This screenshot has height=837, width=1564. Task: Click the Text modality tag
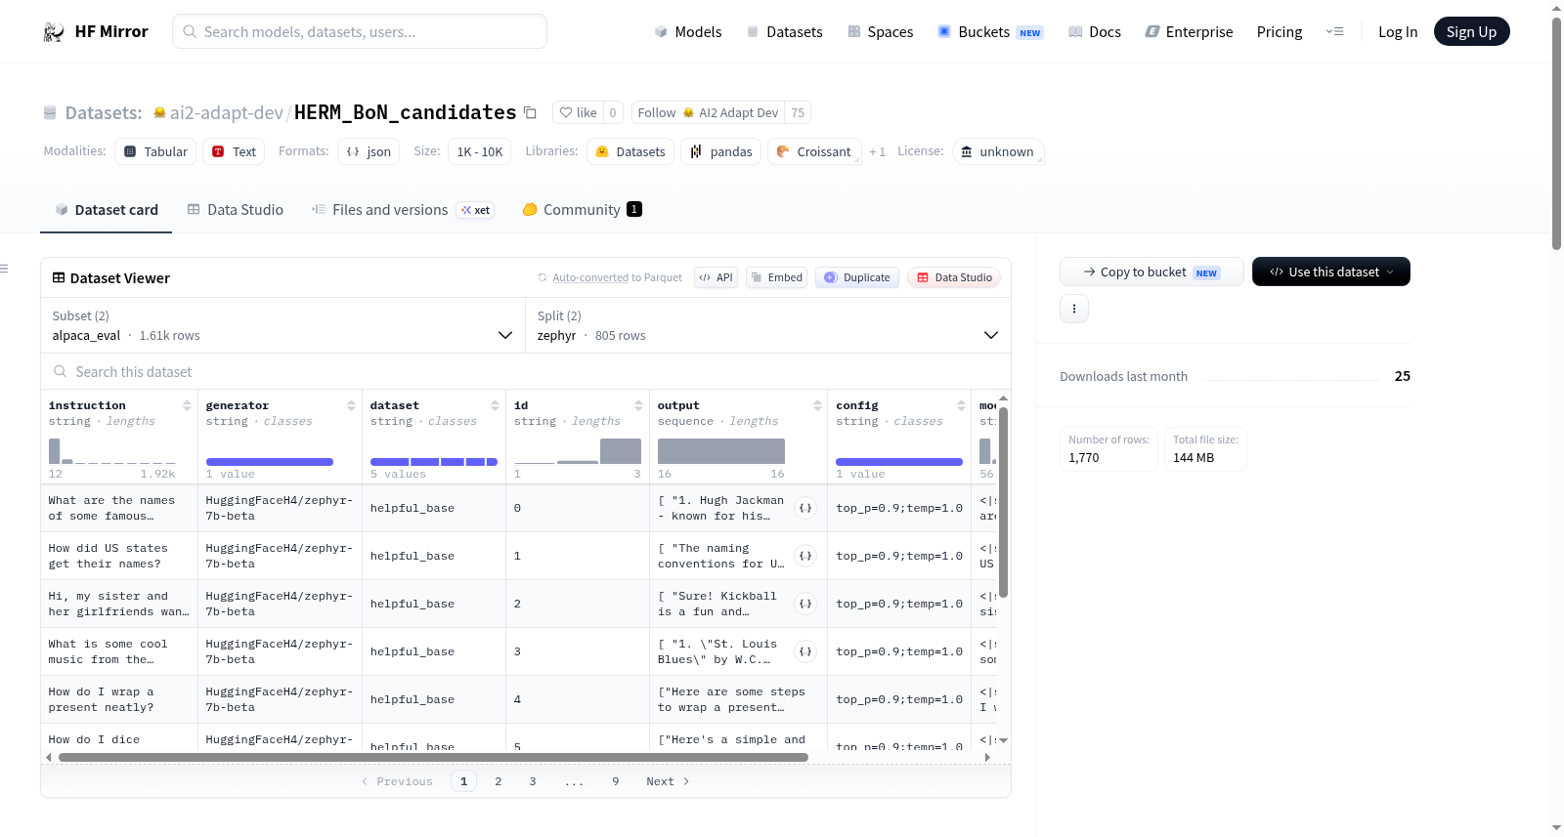234,151
